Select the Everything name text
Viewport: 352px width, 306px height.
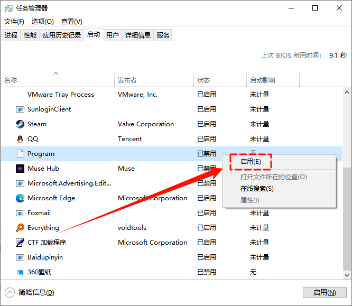click(x=43, y=228)
